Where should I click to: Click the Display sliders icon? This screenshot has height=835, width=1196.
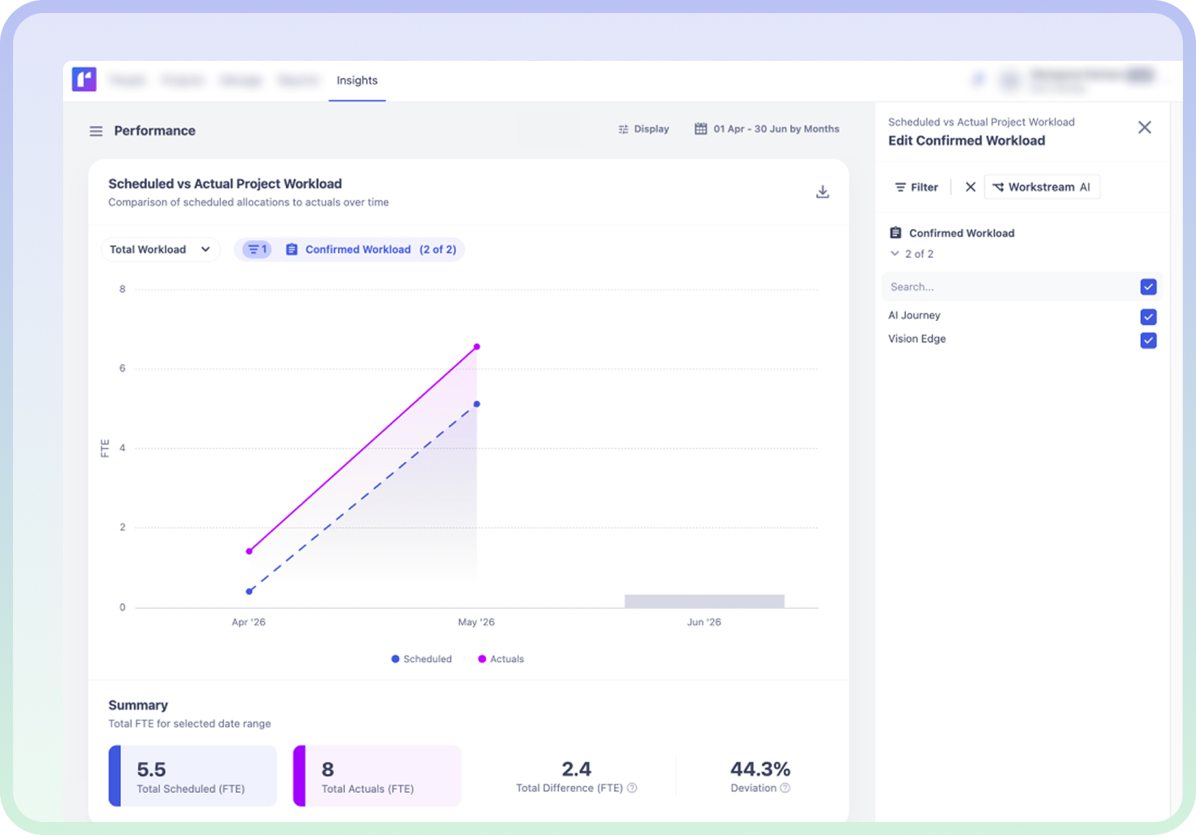click(623, 129)
